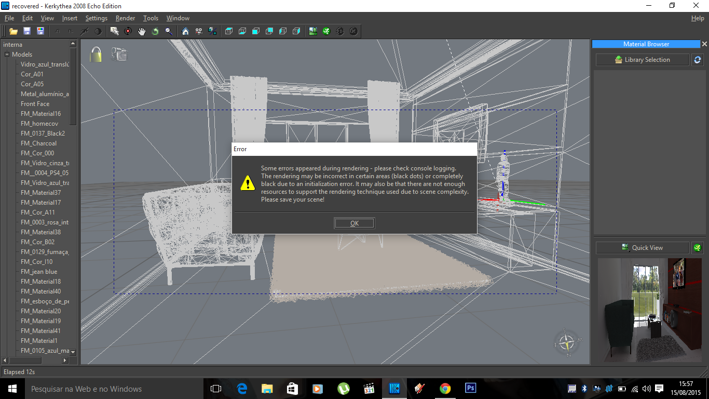Click the Home view house icon
The image size is (709, 399).
185,31
